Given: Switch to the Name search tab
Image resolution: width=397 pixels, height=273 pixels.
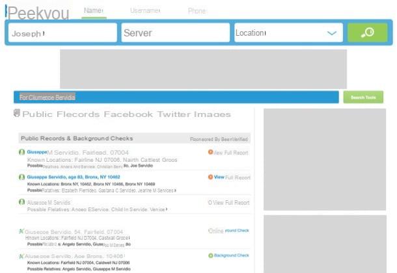Looking at the screenshot, I should 94,10.
